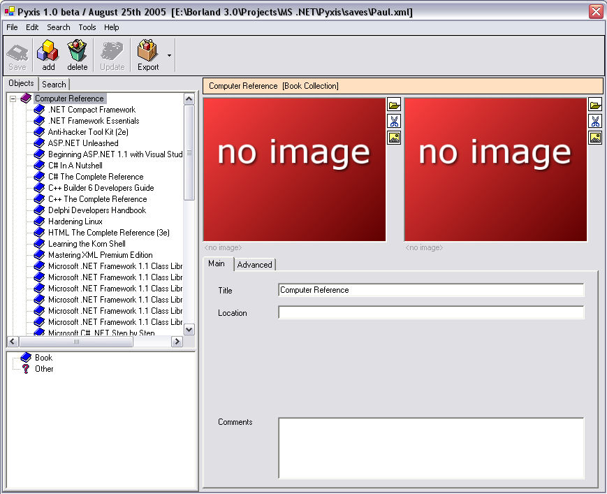The height and width of the screenshot is (494, 607).
Task: Click the Export box icon
Action: click(x=147, y=50)
